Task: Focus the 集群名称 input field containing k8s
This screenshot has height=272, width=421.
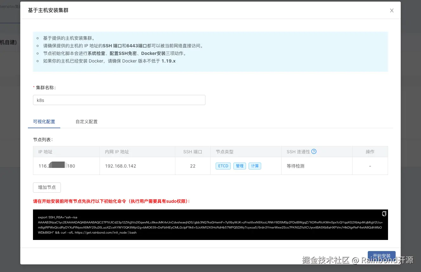Action: coord(119,100)
